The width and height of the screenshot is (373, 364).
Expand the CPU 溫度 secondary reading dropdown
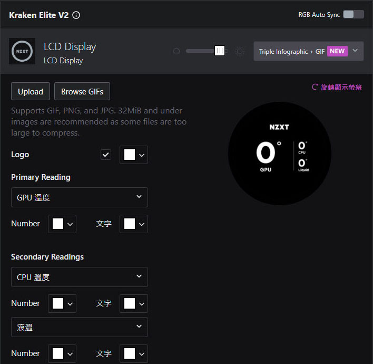[80, 277]
